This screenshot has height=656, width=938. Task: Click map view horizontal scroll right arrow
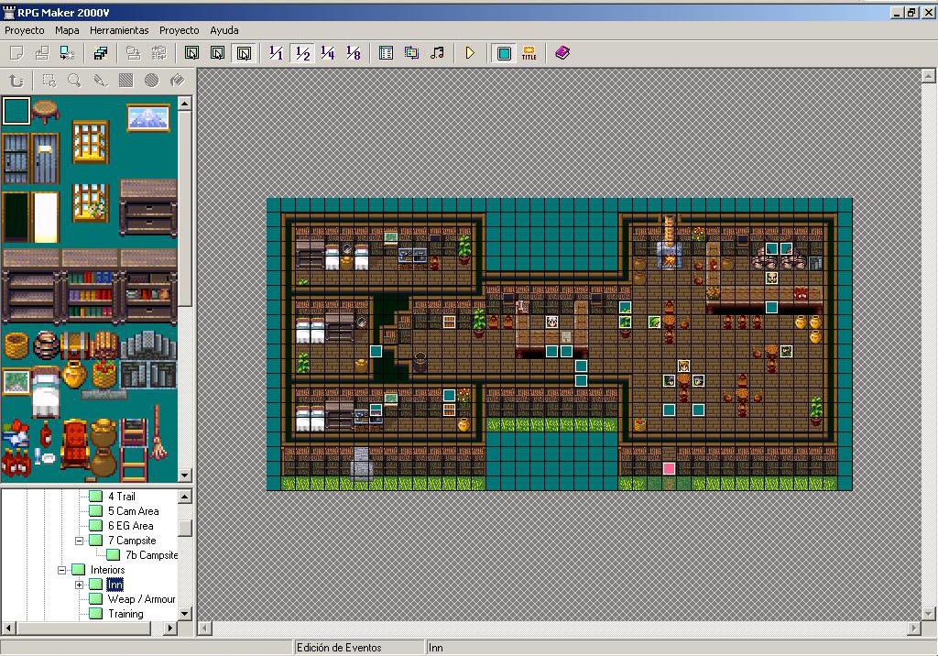coord(913,628)
